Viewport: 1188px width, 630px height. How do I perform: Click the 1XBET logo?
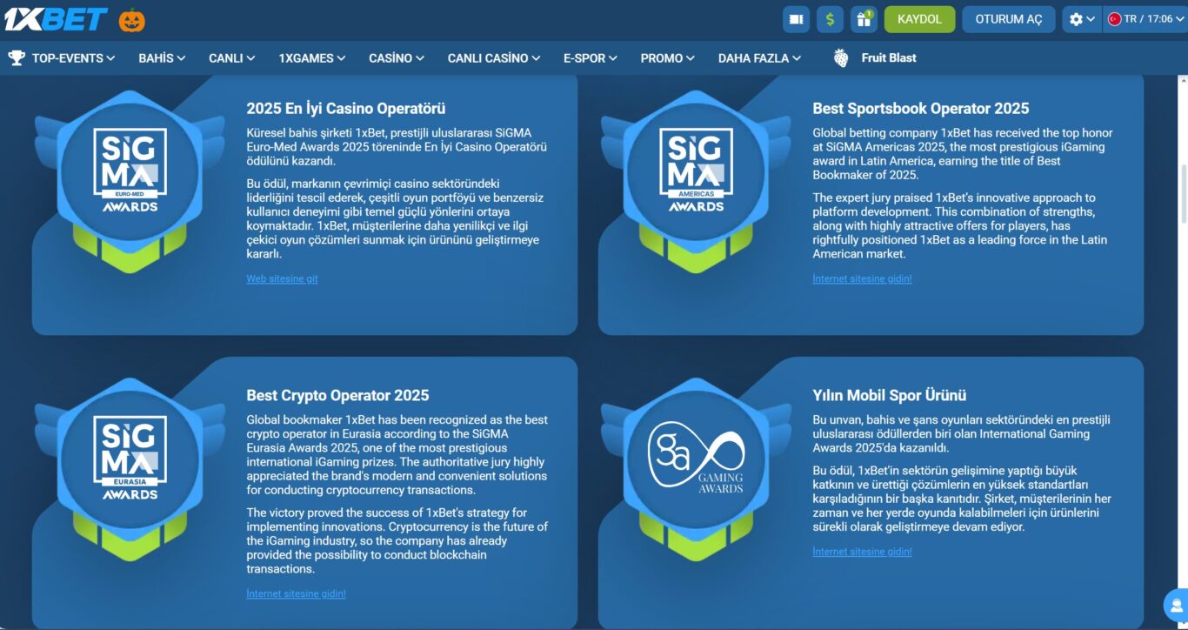[57, 19]
